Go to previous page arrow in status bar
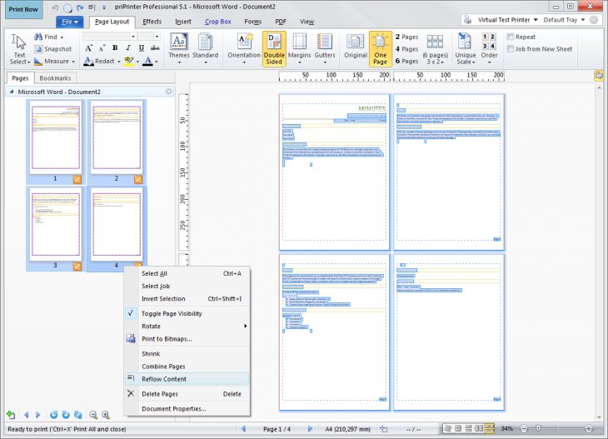 coord(243,429)
